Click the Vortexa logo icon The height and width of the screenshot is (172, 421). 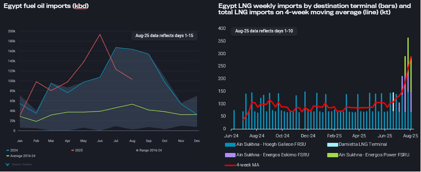[x=7, y=164]
